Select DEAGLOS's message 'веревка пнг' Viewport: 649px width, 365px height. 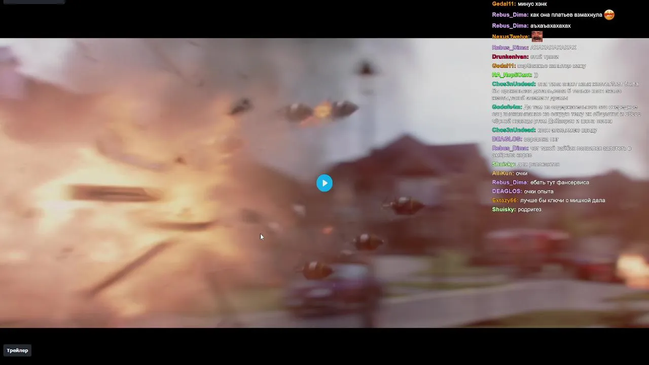pos(541,139)
